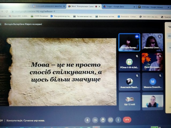Screen dimensions: 171x128
Task: Select the Вероніка Олек... participant tile
Action: pyautogui.click(x=152, y=42)
